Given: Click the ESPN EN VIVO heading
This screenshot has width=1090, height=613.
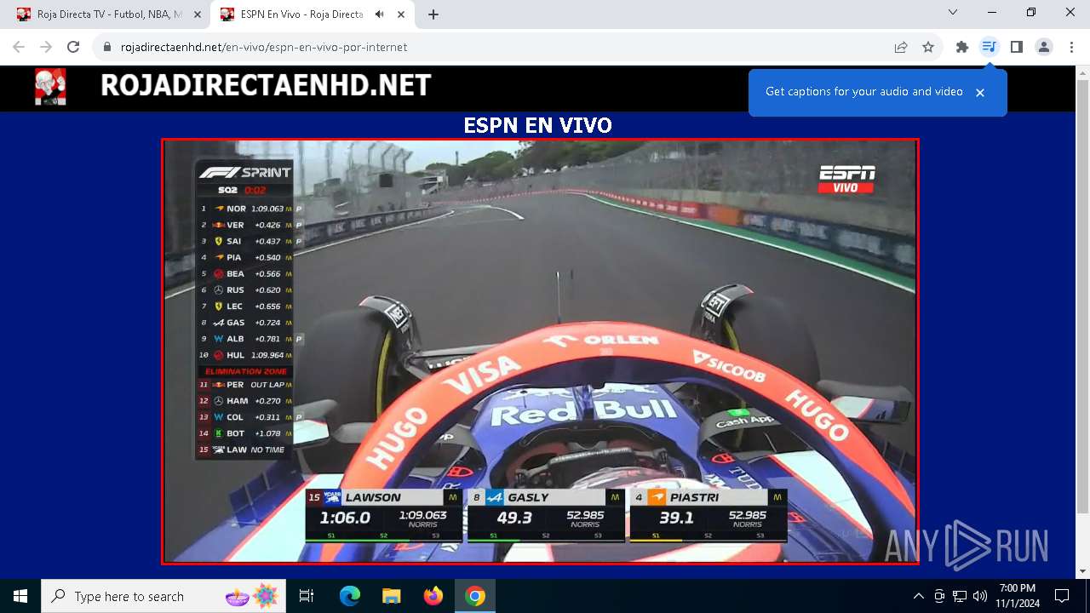Looking at the screenshot, I should click(x=537, y=125).
